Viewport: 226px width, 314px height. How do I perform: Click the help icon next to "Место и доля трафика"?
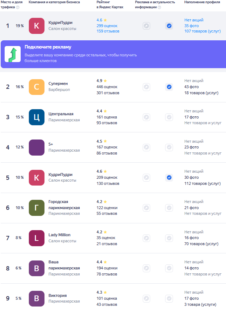(x=18, y=7)
